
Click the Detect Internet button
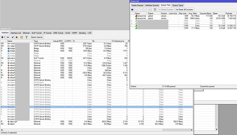pyautogui.click(x=36, y=37)
